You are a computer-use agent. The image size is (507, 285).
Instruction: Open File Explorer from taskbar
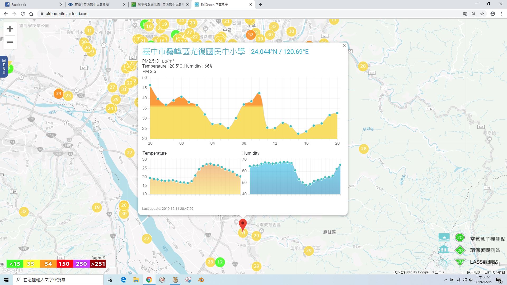136,280
